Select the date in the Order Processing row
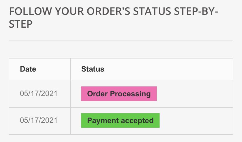Screen dimensions: 242x142 click(x=39, y=94)
